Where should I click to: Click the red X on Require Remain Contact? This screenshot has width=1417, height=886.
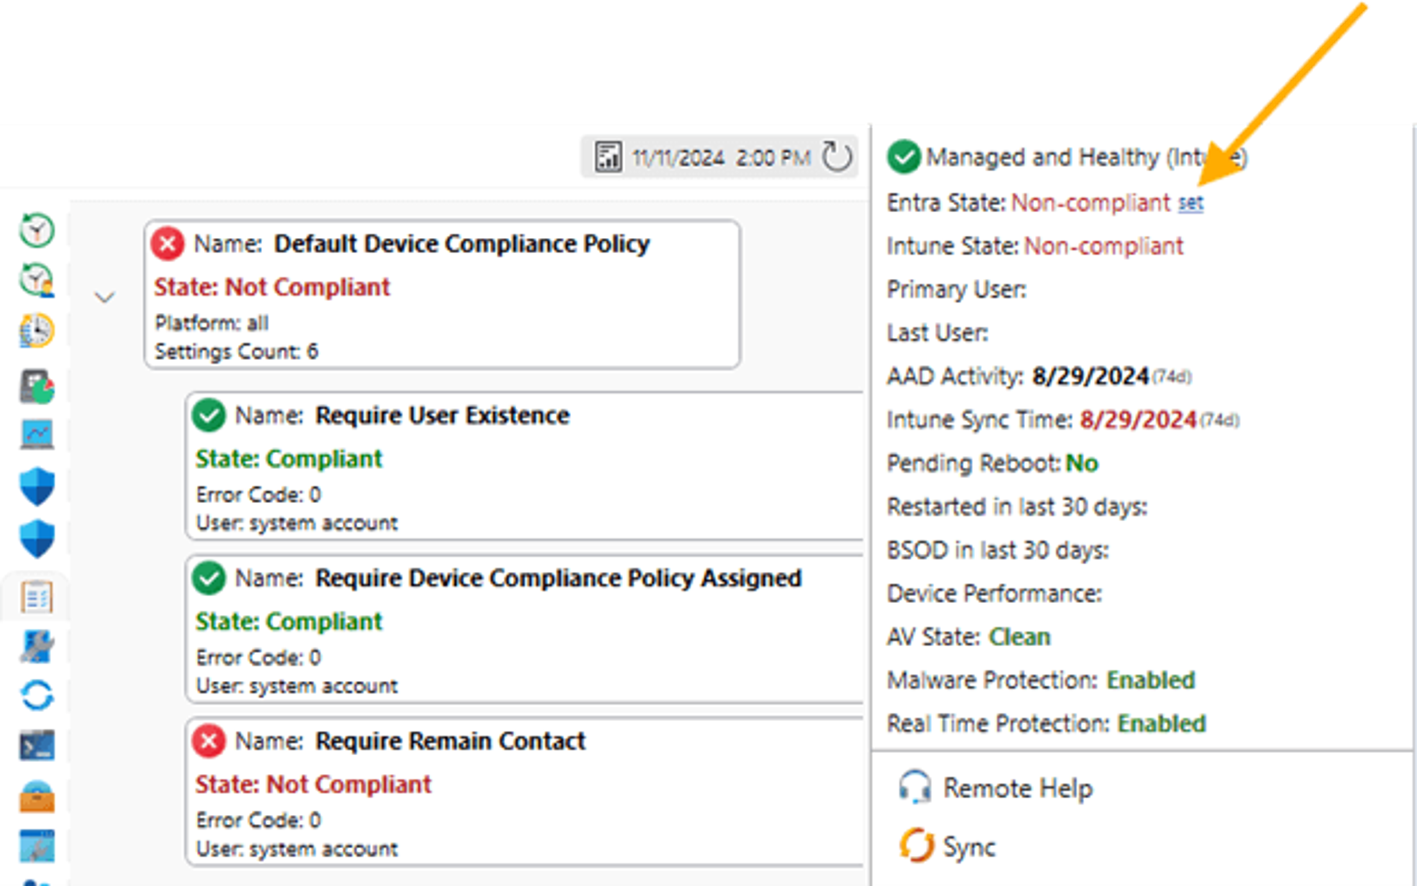pos(208,741)
